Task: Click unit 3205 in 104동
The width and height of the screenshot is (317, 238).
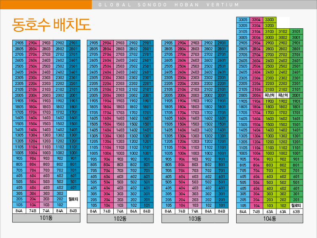Action: (x=243, y=26)
